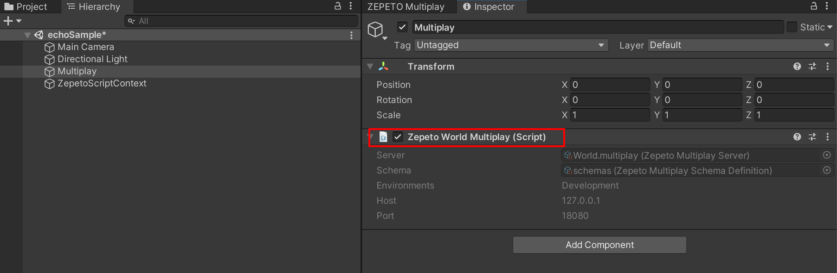Click the Transform component help icon
837x273 pixels.
click(x=797, y=67)
